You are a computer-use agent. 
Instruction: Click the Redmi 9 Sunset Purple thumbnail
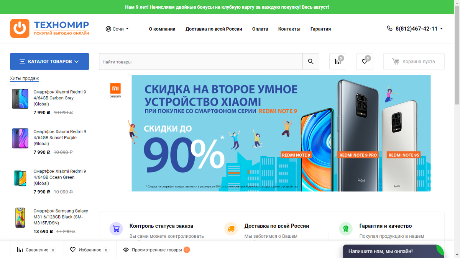(x=20, y=138)
